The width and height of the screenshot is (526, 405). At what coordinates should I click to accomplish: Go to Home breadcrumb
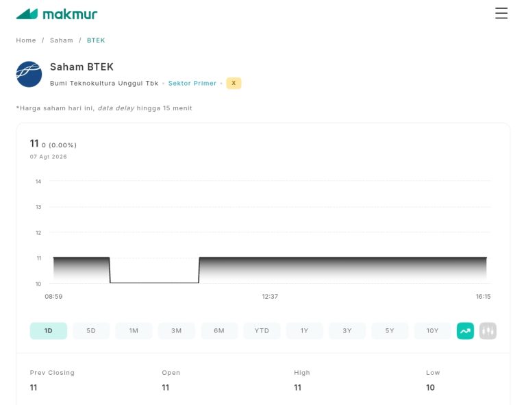point(26,40)
